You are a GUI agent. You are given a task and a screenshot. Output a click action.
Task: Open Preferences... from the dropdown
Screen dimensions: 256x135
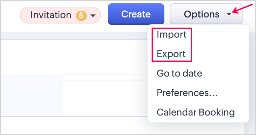click(187, 93)
